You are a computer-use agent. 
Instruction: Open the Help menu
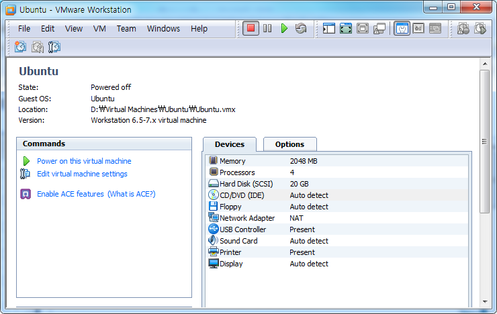click(x=199, y=28)
